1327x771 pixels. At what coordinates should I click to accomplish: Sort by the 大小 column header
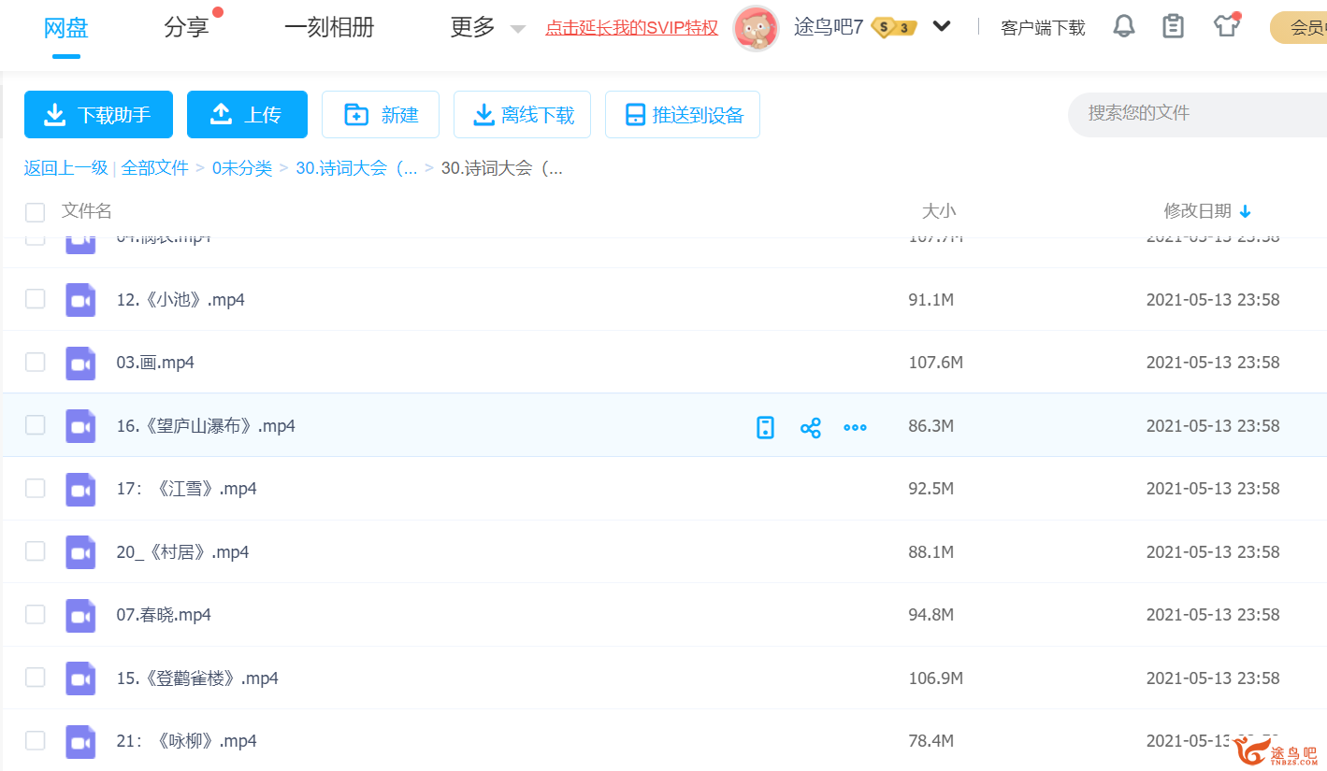tap(939, 211)
